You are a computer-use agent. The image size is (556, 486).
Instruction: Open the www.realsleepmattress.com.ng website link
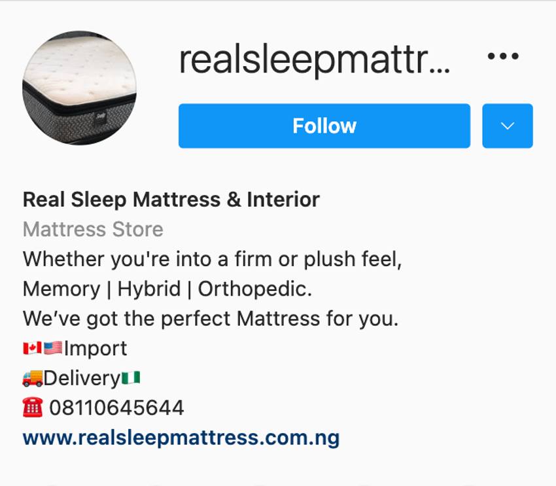181,438
